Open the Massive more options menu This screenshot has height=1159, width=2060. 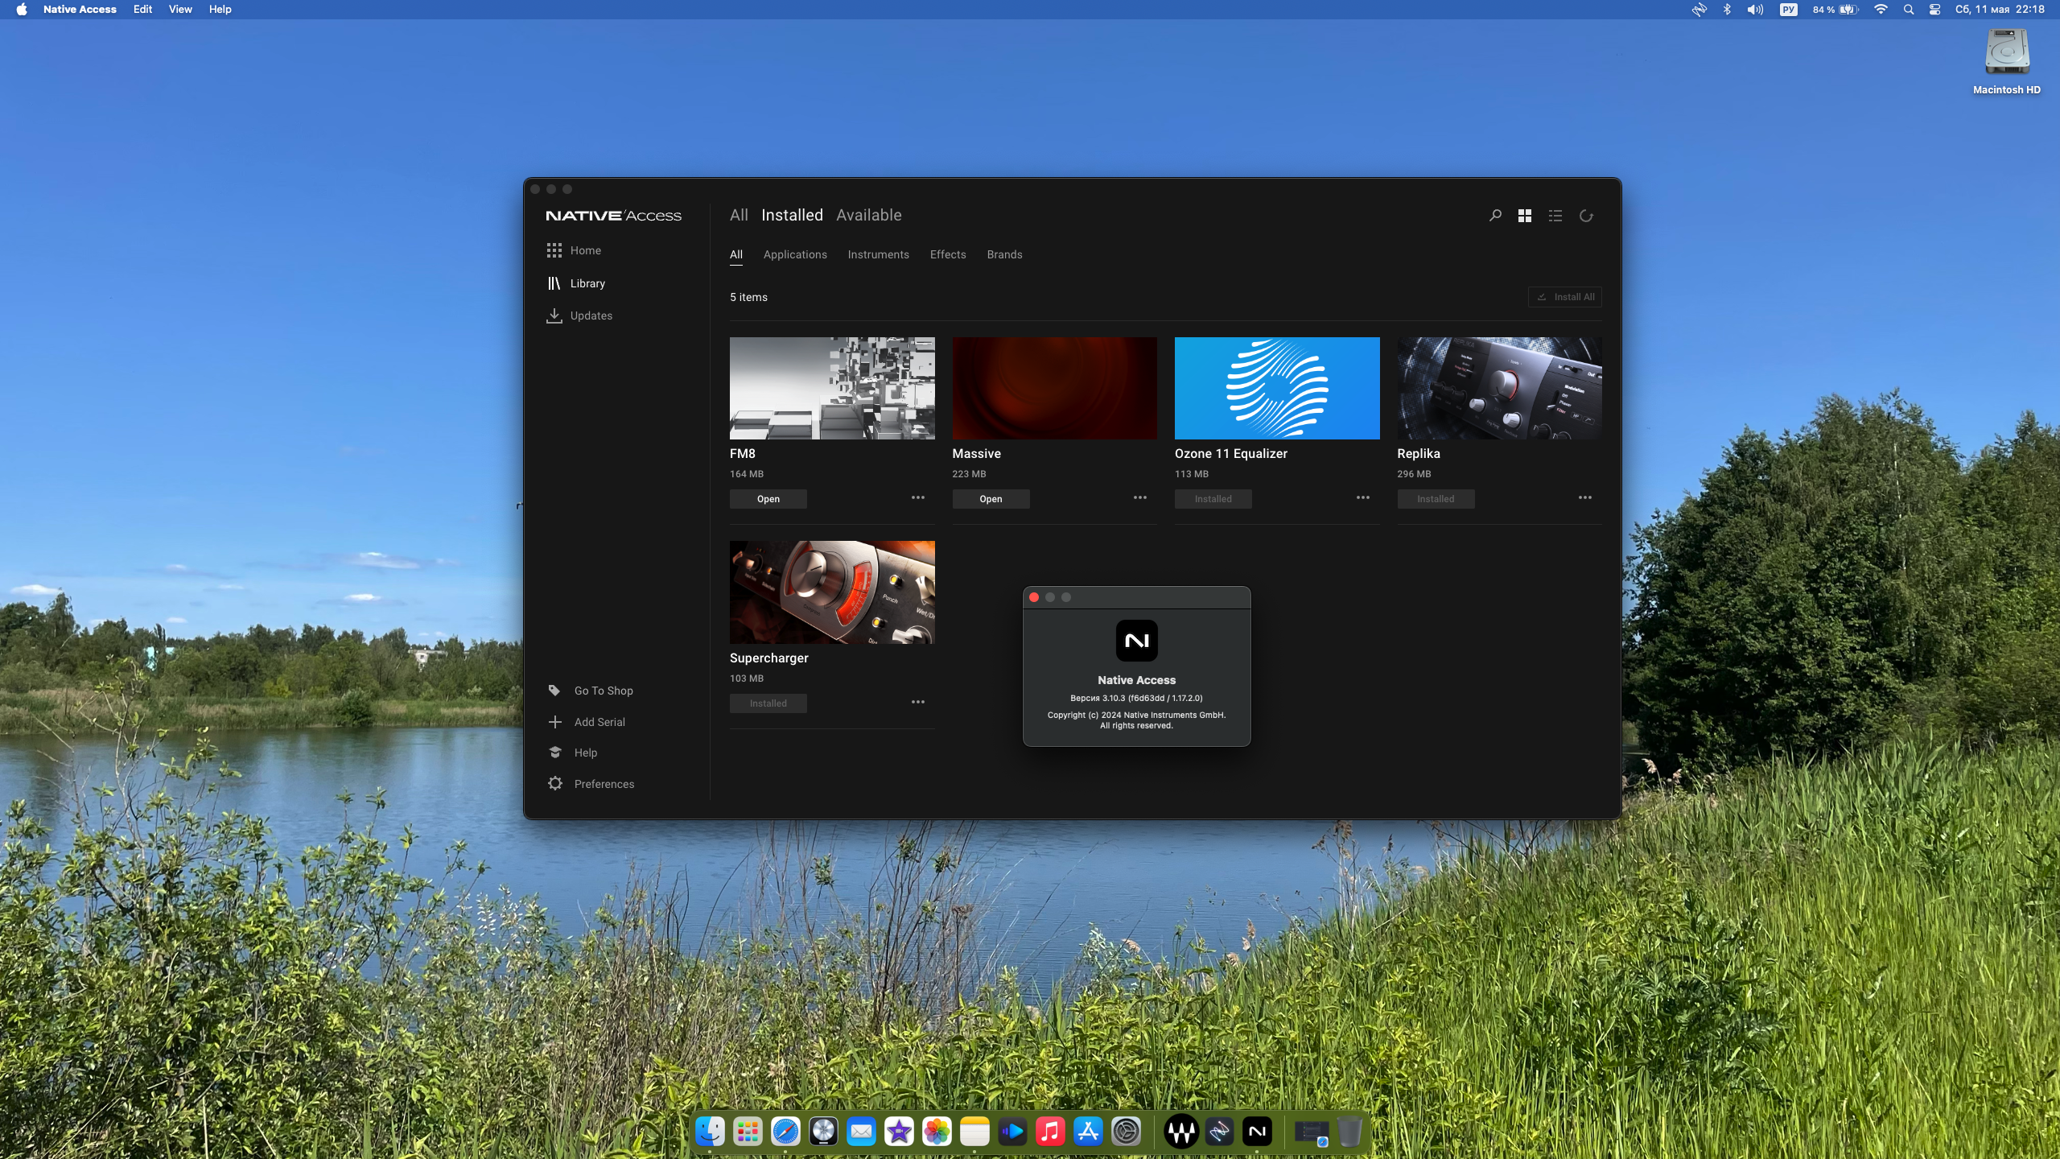tap(1140, 498)
